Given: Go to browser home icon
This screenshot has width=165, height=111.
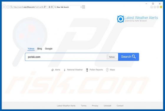Looking at the screenshot, I should (x=151, y=7).
